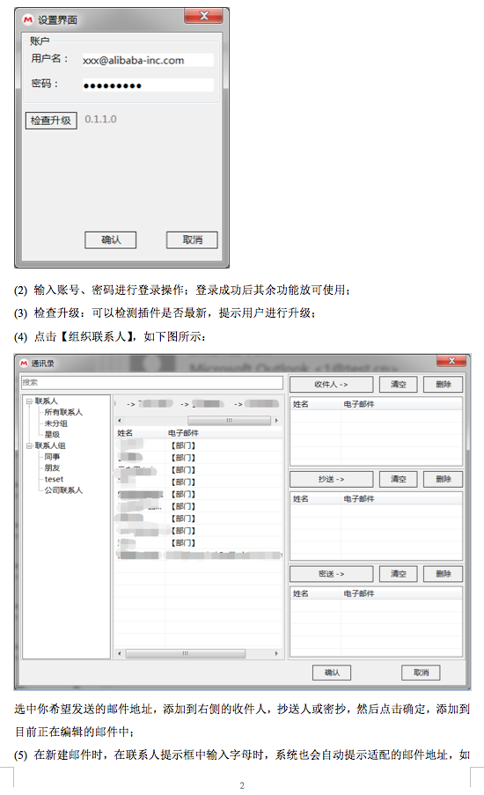Select the teset contact group

pyautogui.click(x=54, y=479)
